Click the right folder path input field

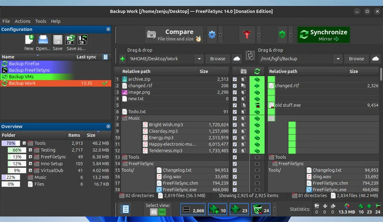pyautogui.click(x=296, y=59)
